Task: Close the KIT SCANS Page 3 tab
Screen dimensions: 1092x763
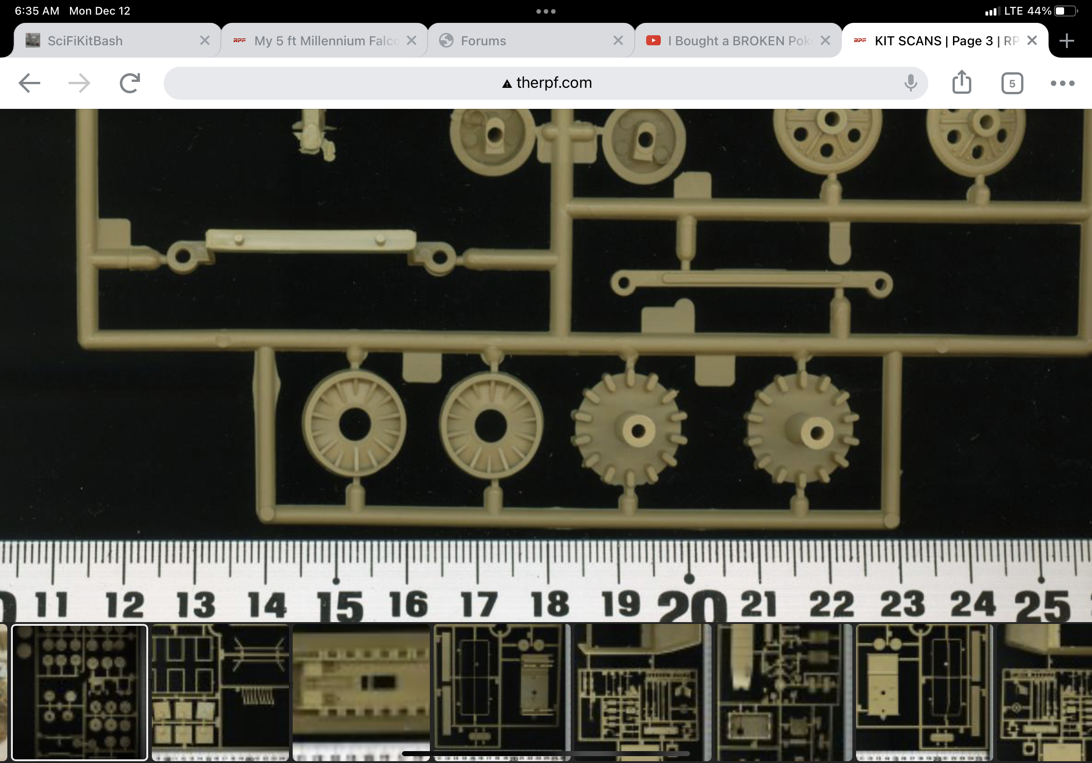Action: 1032,40
